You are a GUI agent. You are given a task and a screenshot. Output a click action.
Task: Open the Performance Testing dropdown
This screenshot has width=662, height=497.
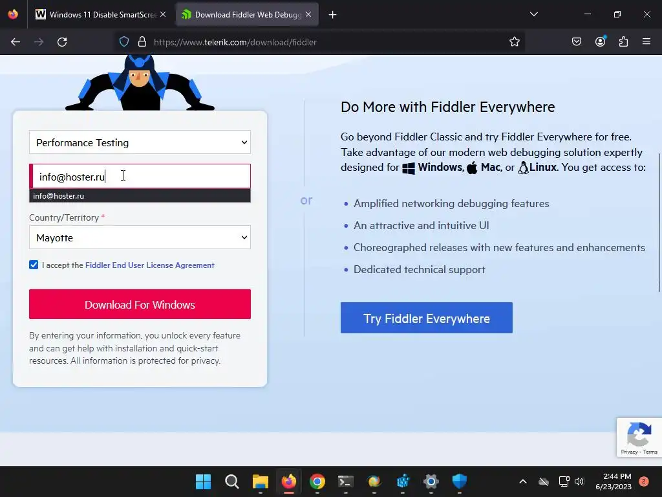(140, 142)
